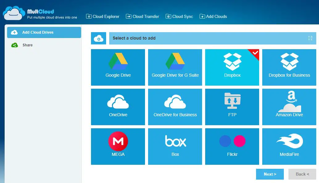319x183 pixels.
Task: Click the add-cloud icon beside the header
Action: (98, 38)
